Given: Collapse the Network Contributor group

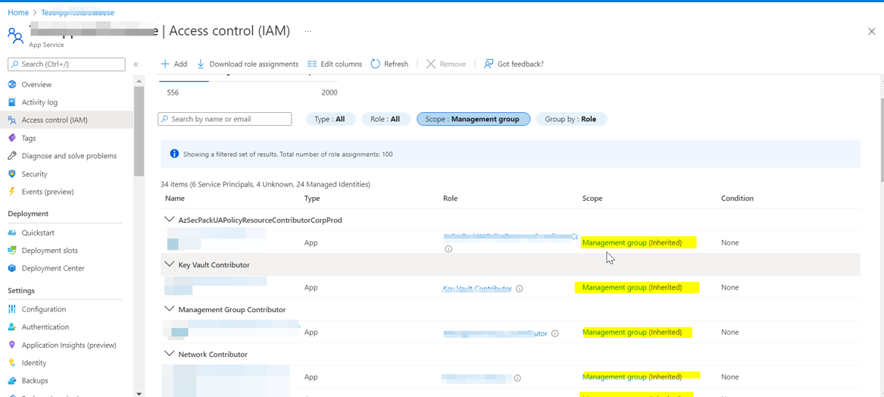Looking at the screenshot, I should pos(169,354).
